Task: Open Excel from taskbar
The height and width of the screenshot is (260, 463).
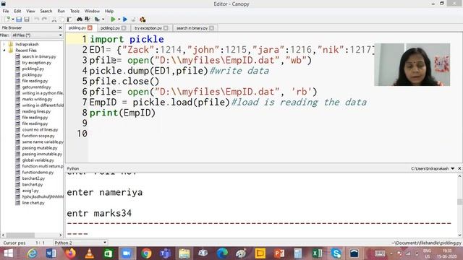Action: coord(317,253)
